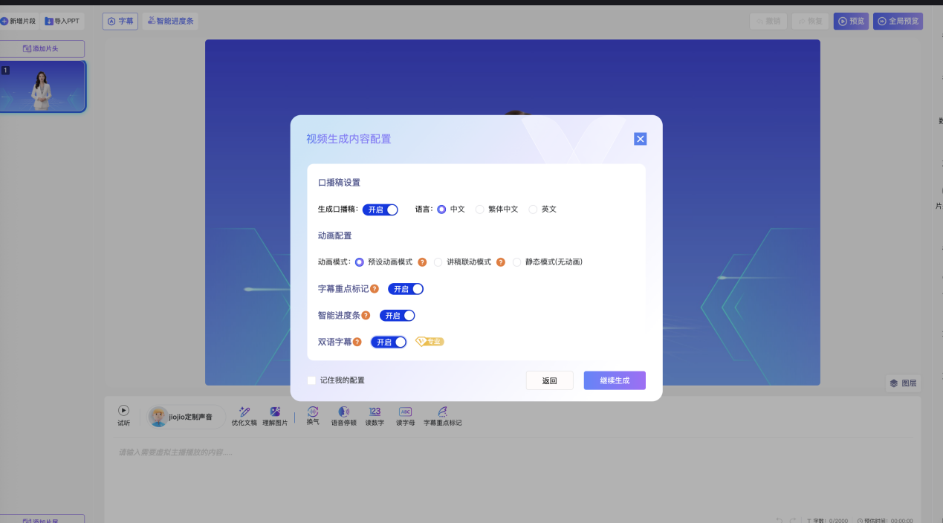Select 繁体中文 language radio button

pos(480,209)
